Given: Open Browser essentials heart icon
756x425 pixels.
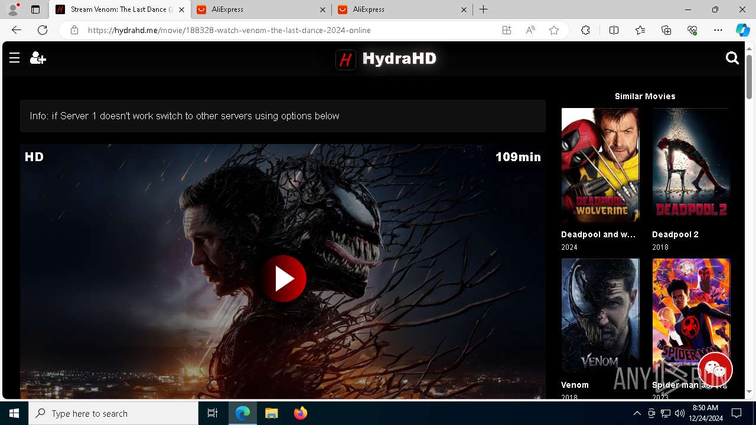Looking at the screenshot, I should click(692, 30).
